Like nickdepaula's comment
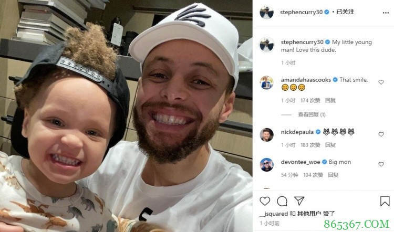The width and height of the screenshot is (394, 232). [x=381, y=134]
